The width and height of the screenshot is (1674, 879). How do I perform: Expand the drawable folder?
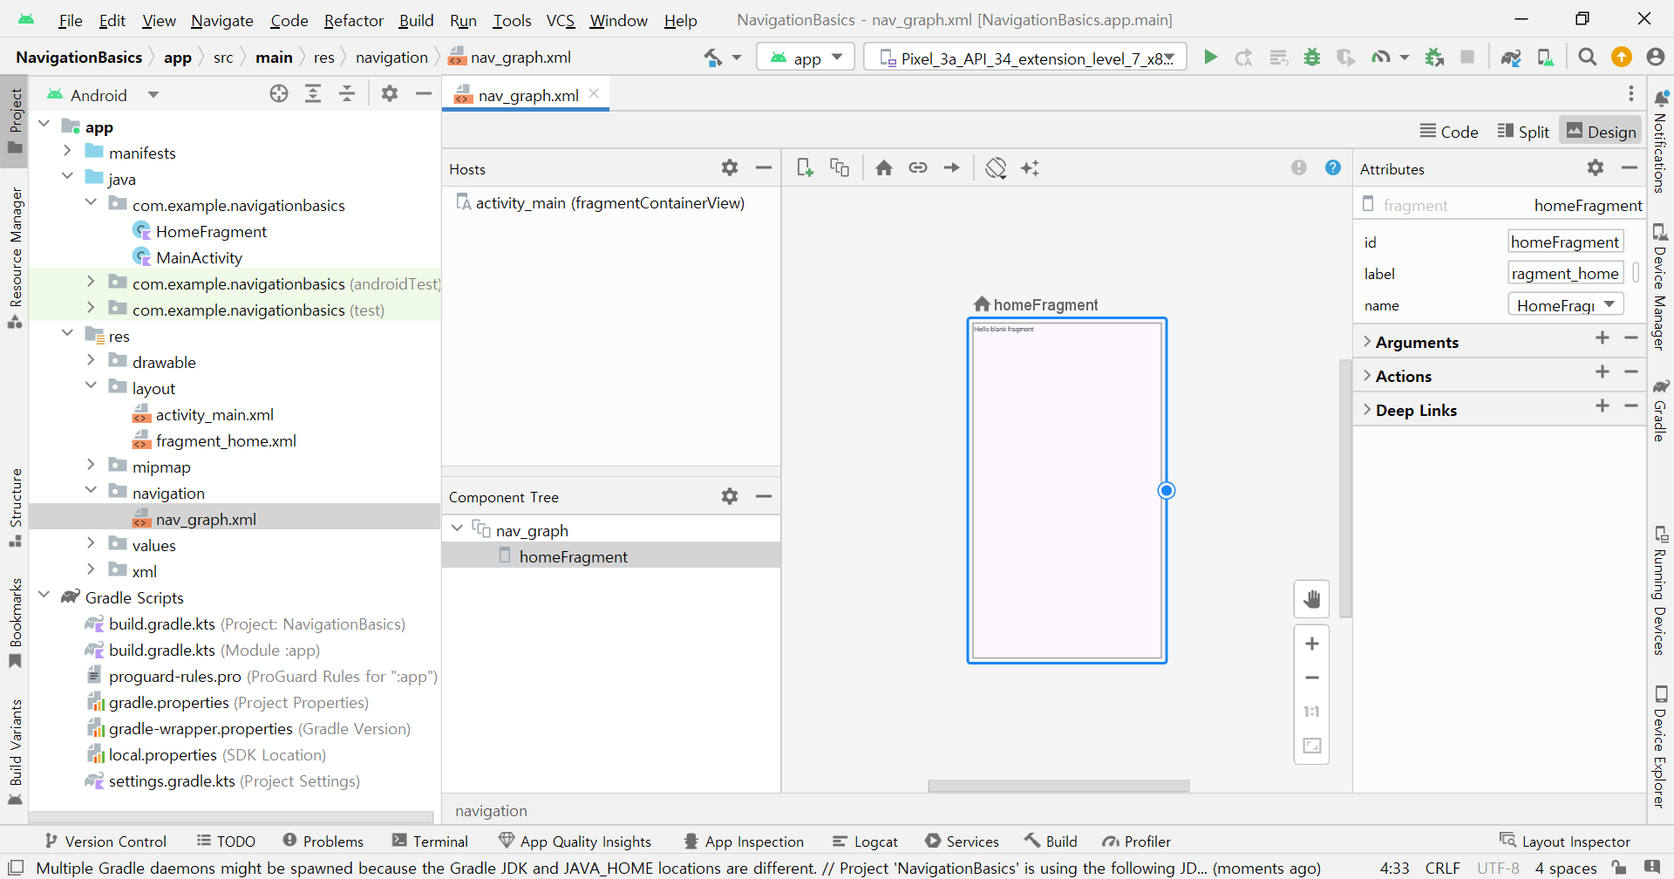point(91,361)
